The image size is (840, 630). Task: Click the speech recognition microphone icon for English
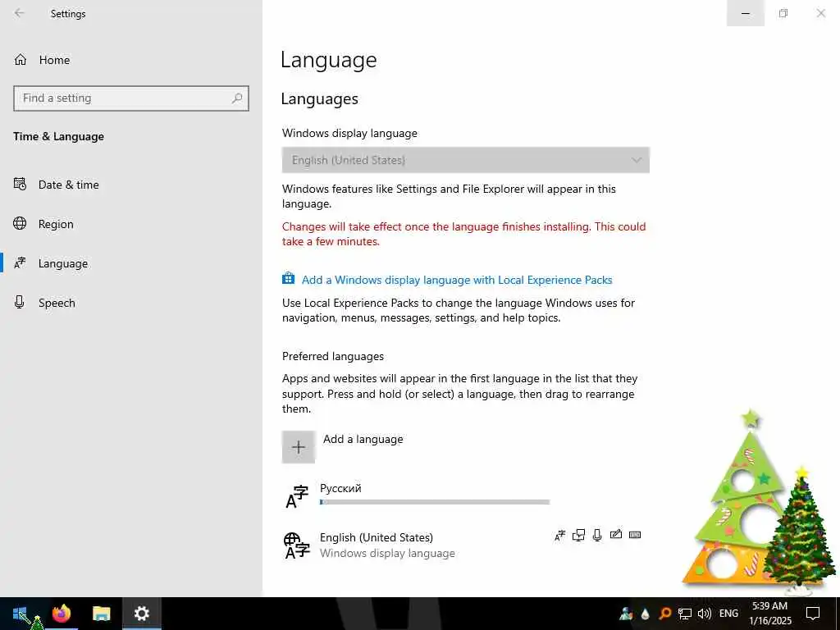pos(597,535)
